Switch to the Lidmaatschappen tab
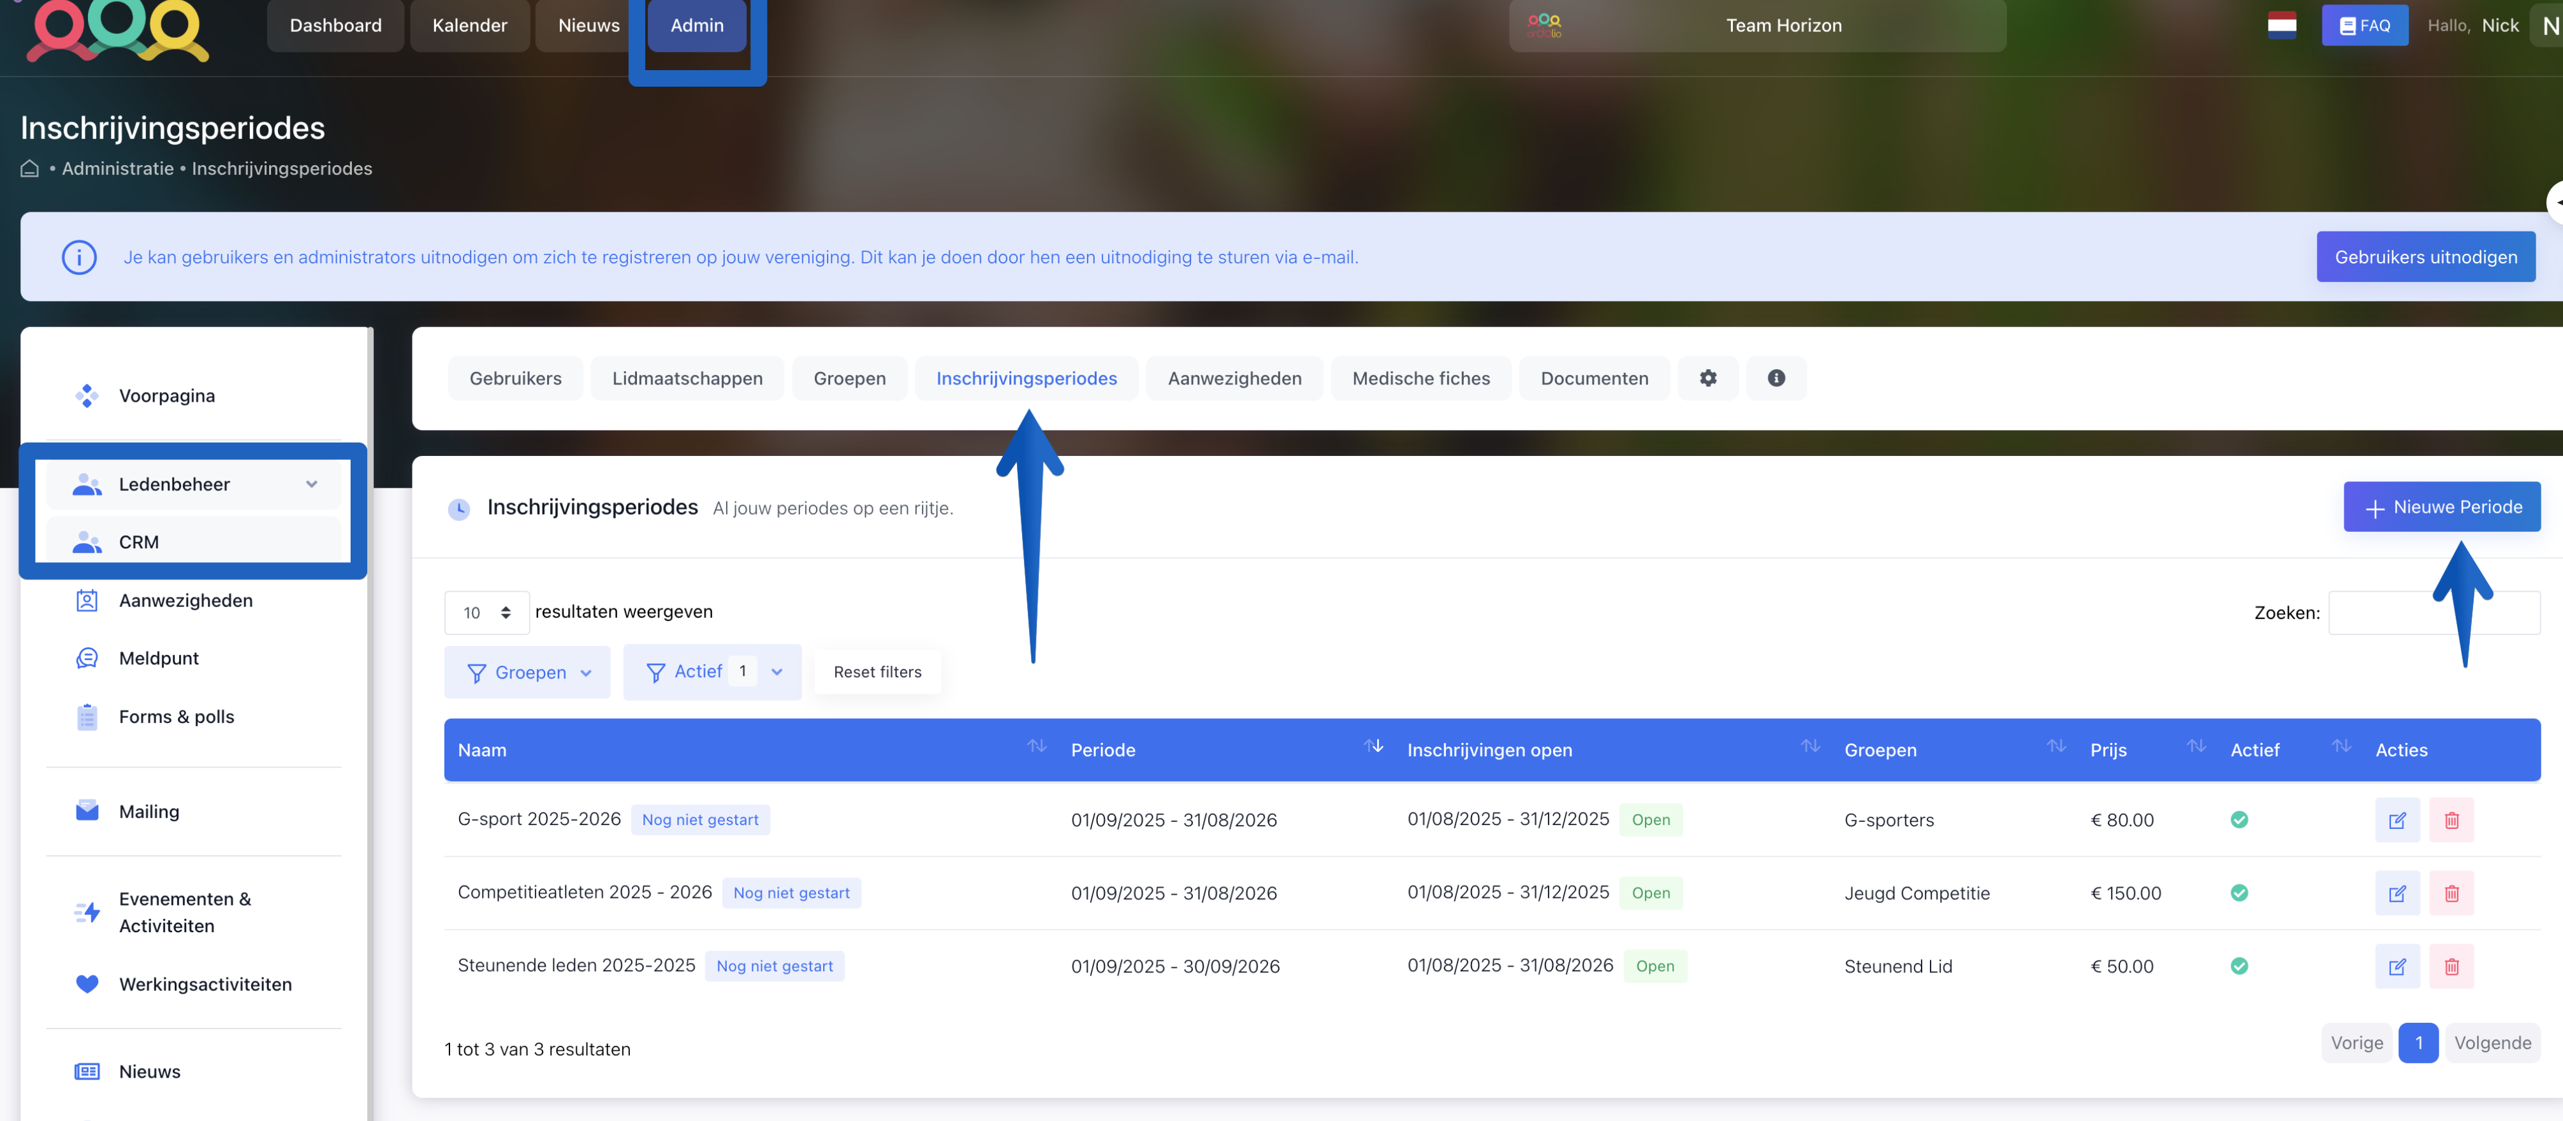 (x=687, y=378)
